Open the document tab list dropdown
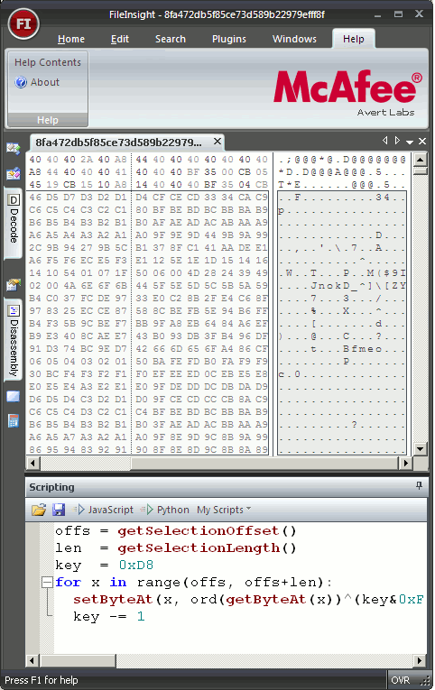 pos(410,142)
